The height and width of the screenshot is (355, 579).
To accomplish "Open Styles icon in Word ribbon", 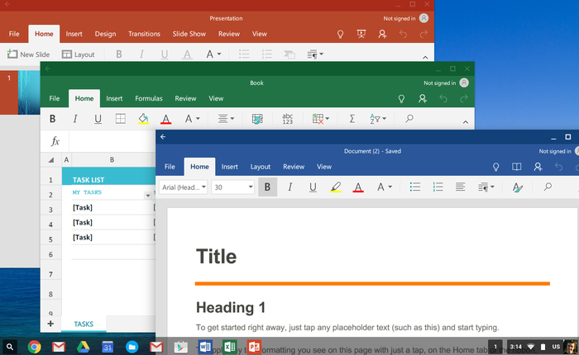I will (x=518, y=187).
